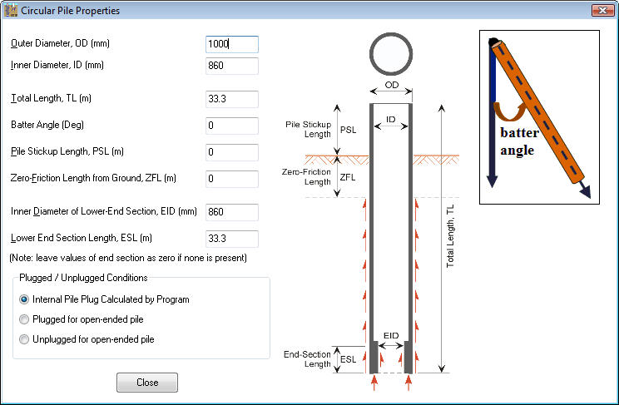Select Internal Pile Plug Calculated by Program

click(x=24, y=299)
